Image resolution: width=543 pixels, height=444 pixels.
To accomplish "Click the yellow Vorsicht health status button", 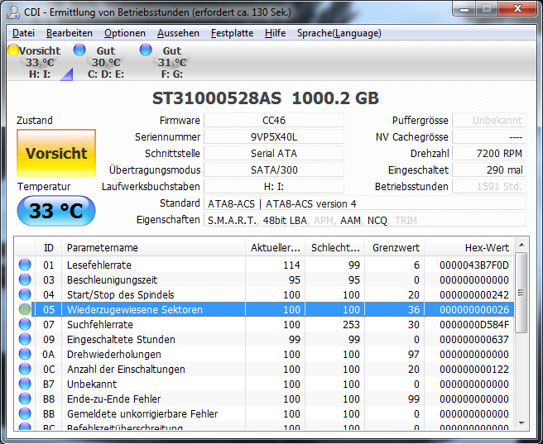I will click(56, 153).
